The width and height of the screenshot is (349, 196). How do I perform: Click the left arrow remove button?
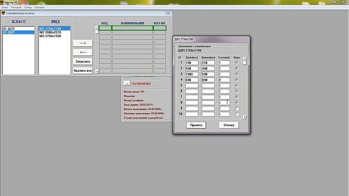(82, 52)
